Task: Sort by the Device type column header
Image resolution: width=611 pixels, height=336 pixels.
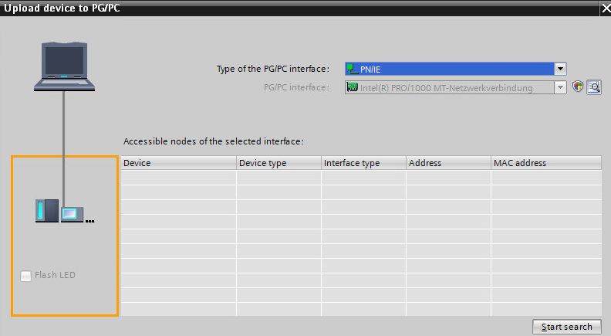Action: (x=278, y=163)
